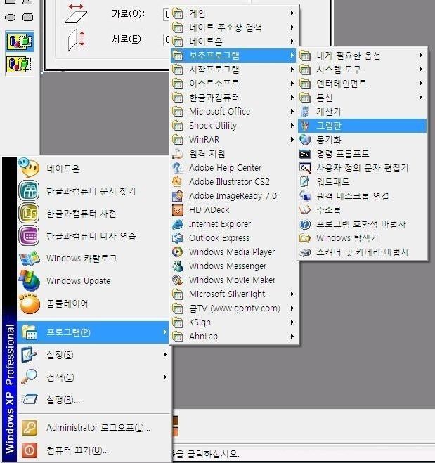
Task: Click the 프로그램 호환성 마법사 help icon
Action: click(x=305, y=224)
